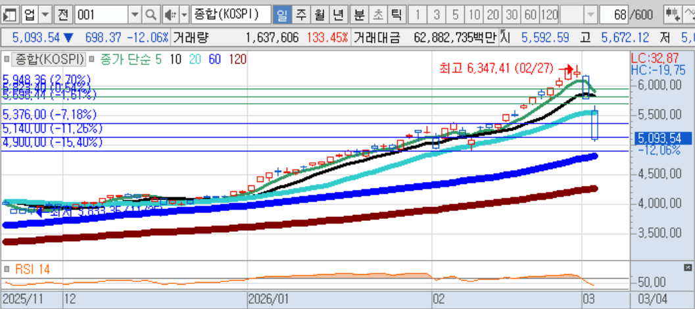Click the 거래량 volume label

[x=191, y=37]
